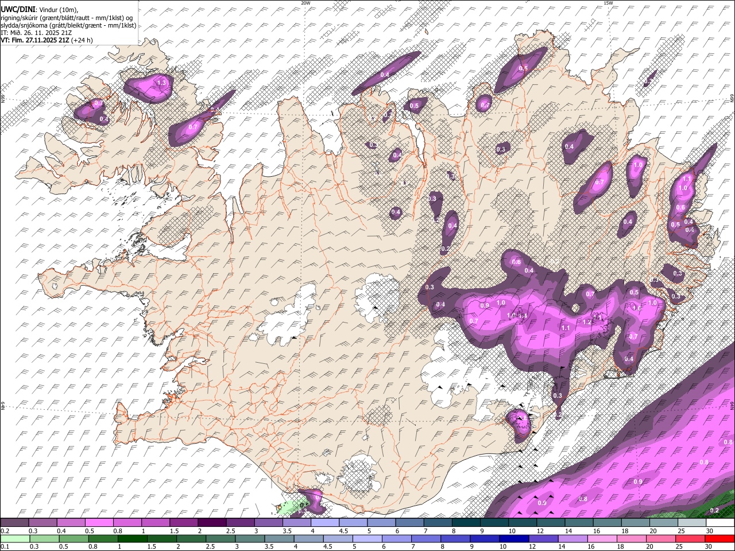Click the '(+24 h)' forecast offset text
The height and width of the screenshot is (551, 735).
pyautogui.click(x=82, y=40)
